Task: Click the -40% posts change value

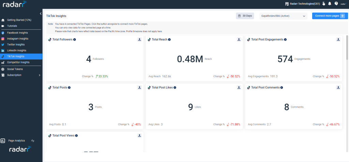Action: [x=138, y=124]
